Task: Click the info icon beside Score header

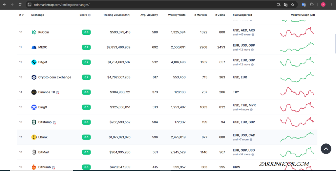Action: point(89,15)
